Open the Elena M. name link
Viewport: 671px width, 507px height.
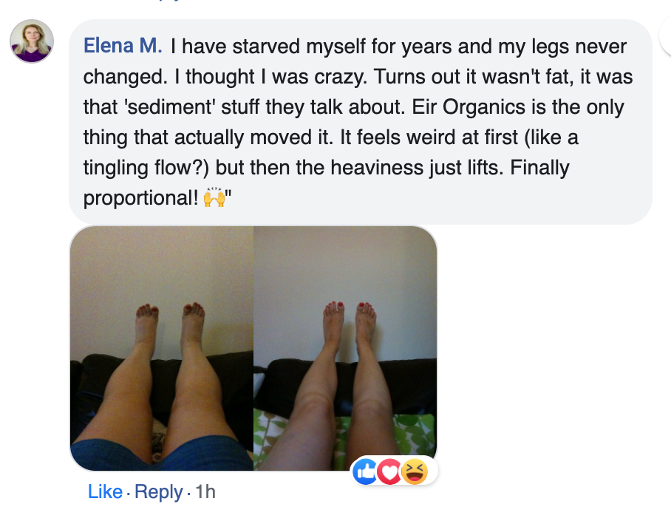point(123,47)
